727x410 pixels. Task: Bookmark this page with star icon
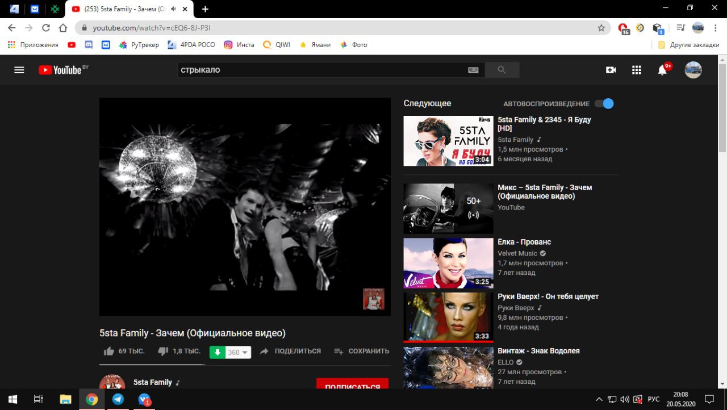coord(601,28)
